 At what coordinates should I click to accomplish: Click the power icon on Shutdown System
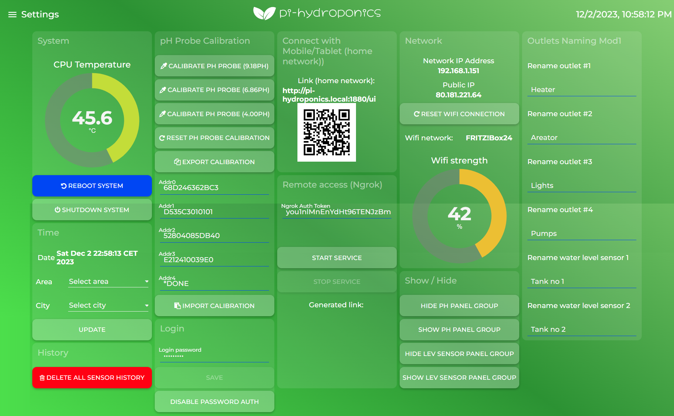(x=57, y=210)
